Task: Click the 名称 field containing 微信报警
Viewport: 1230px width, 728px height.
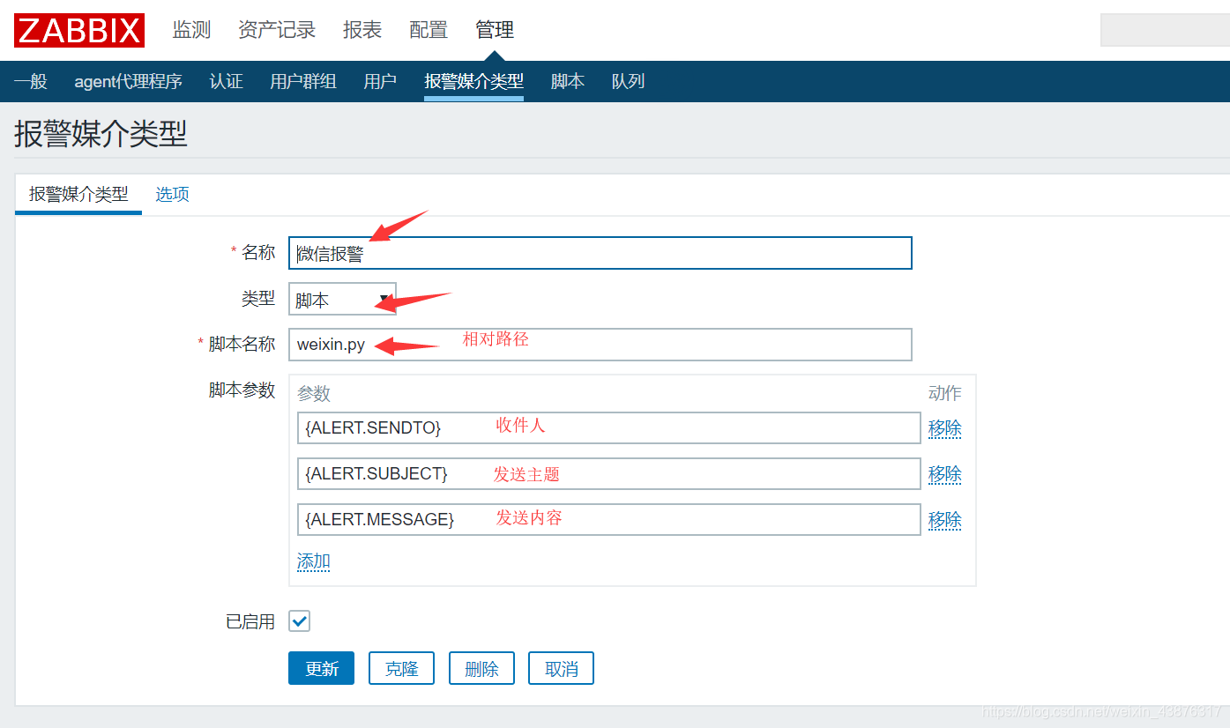Action: [x=600, y=253]
